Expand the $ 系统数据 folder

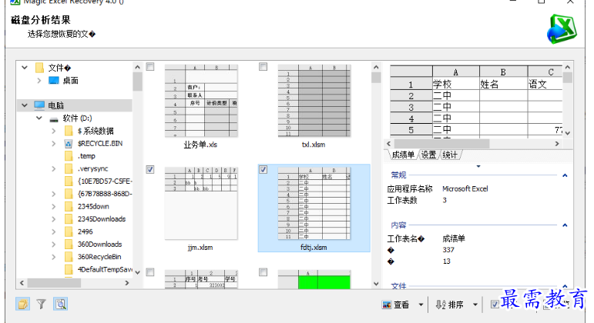click(x=54, y=131)
